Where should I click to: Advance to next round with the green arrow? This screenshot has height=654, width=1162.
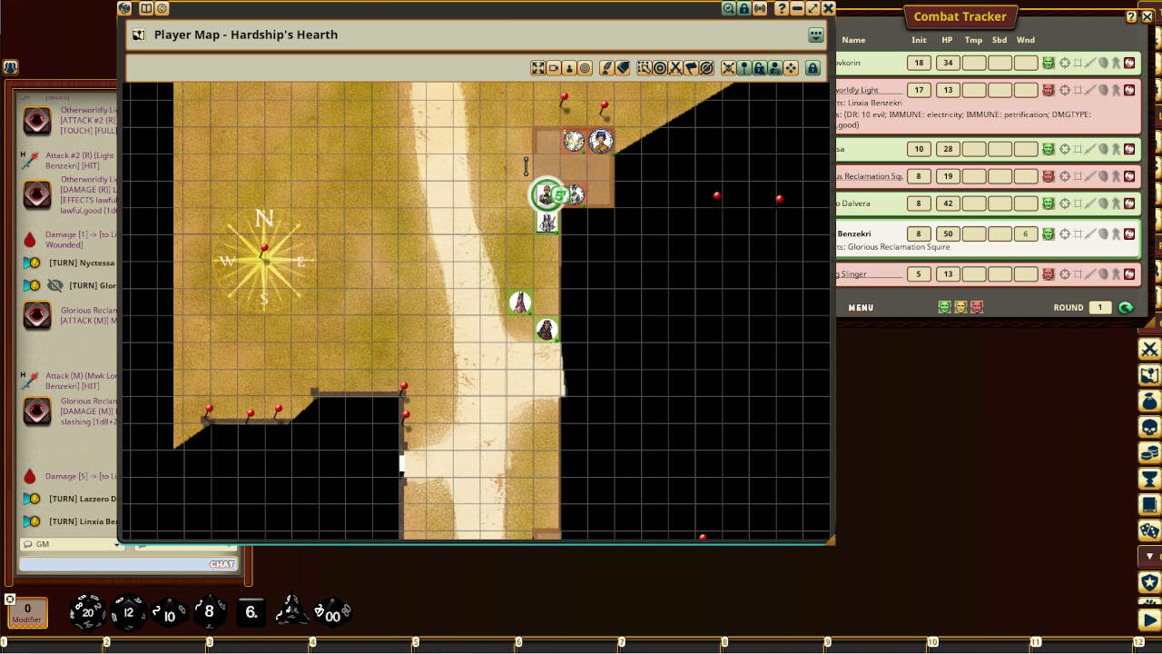1126,307
